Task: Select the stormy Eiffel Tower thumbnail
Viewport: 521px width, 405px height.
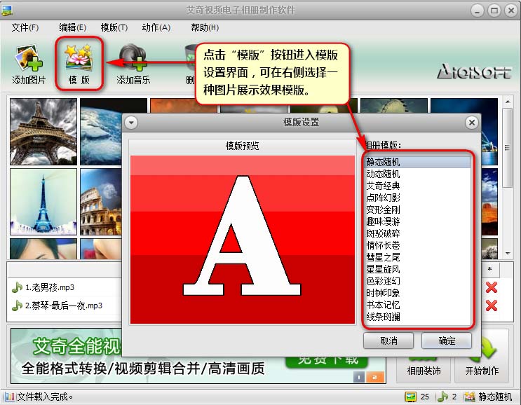Action: click(43, 132)
